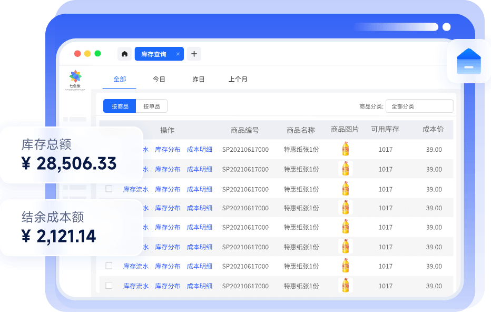Click the green window button in the title bar

(97, 54)
